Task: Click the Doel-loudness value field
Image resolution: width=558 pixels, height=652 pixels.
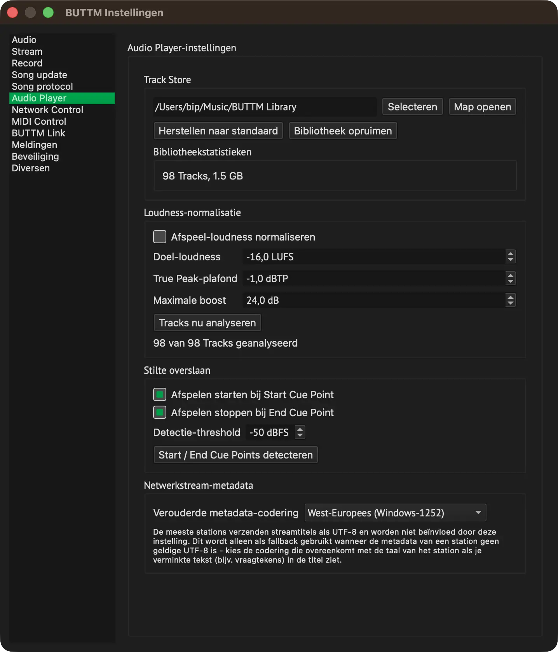Action: click(374, 257)
